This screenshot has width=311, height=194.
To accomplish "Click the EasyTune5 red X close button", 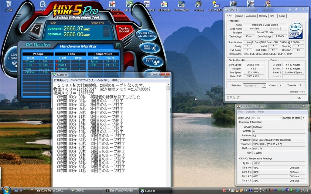I will tap(118, 13).
